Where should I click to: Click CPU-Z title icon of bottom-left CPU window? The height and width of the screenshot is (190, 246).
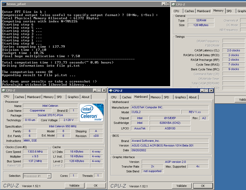point(4,90)
